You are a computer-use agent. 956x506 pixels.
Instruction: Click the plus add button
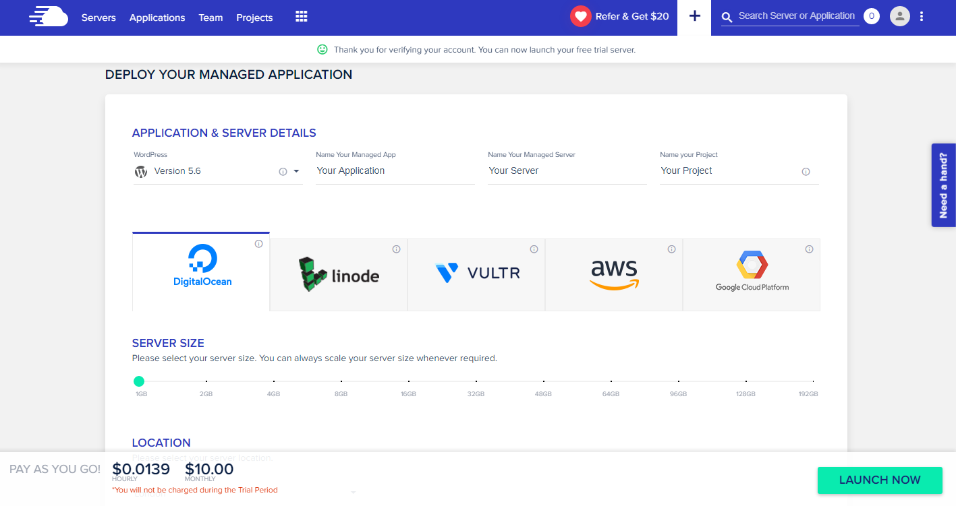694,16
